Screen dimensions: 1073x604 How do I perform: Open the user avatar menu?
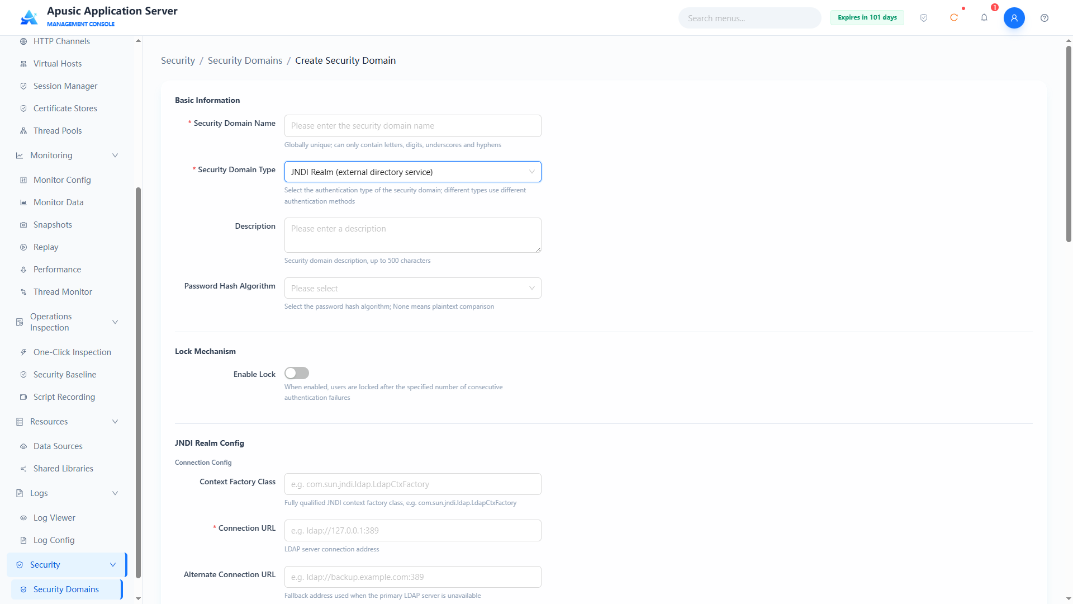tap(1014, 18)
